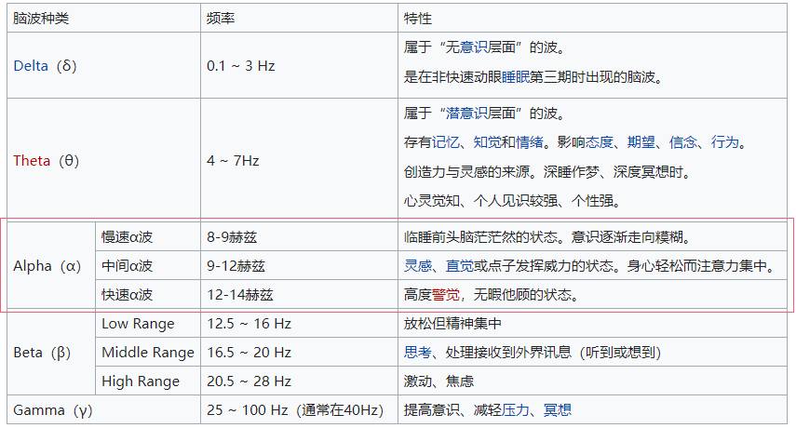The width and height of the screenshot is (796, 428).
Task: Follow the 期望 link
Action: (x=641, y=142)
